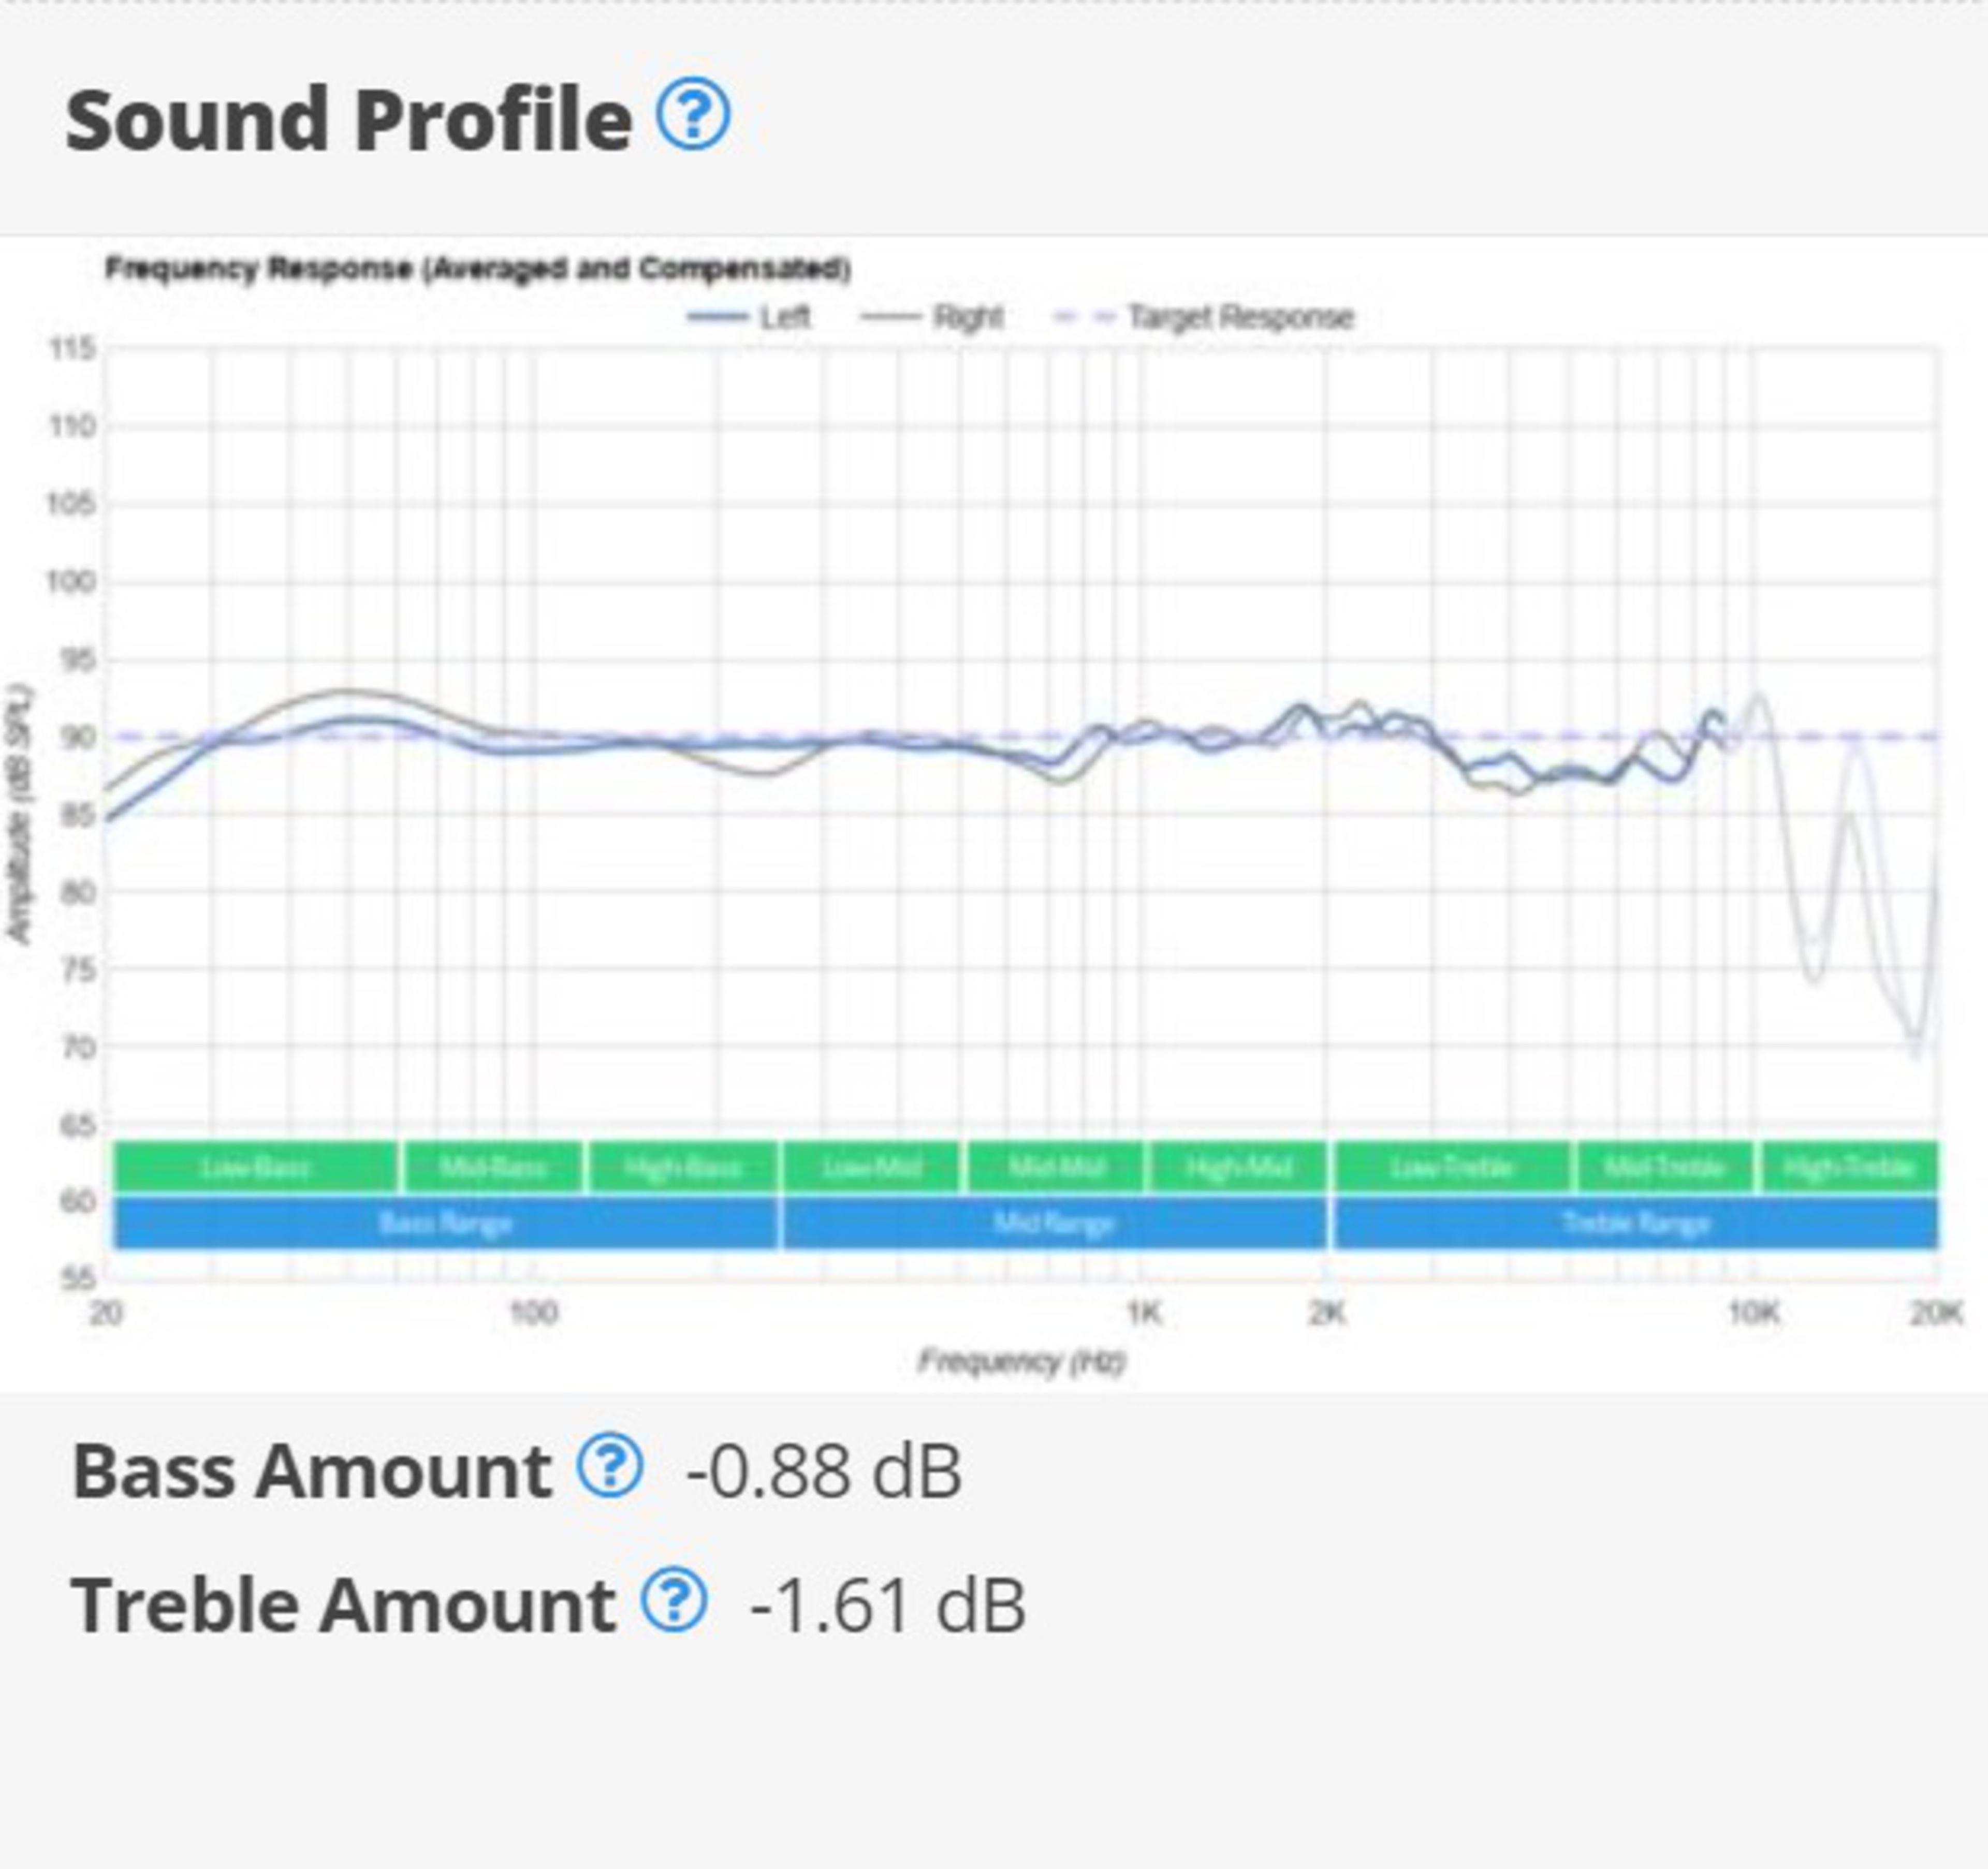
Task: Click the -1.61 dB treble value
Action: [x=887, y=1605]
